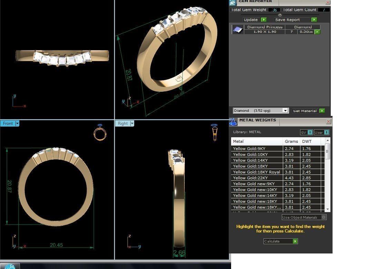Click the Set Material green arrow icon
Viewport: 367px width, 269px height.
322,111
